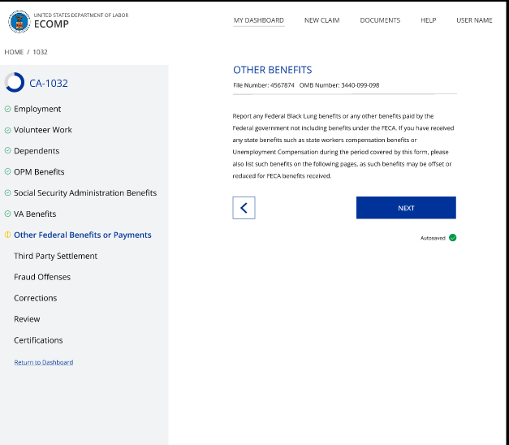Open NEW CLAIM in the top navigation
This screenshot has height=445, width=509.
321,20
